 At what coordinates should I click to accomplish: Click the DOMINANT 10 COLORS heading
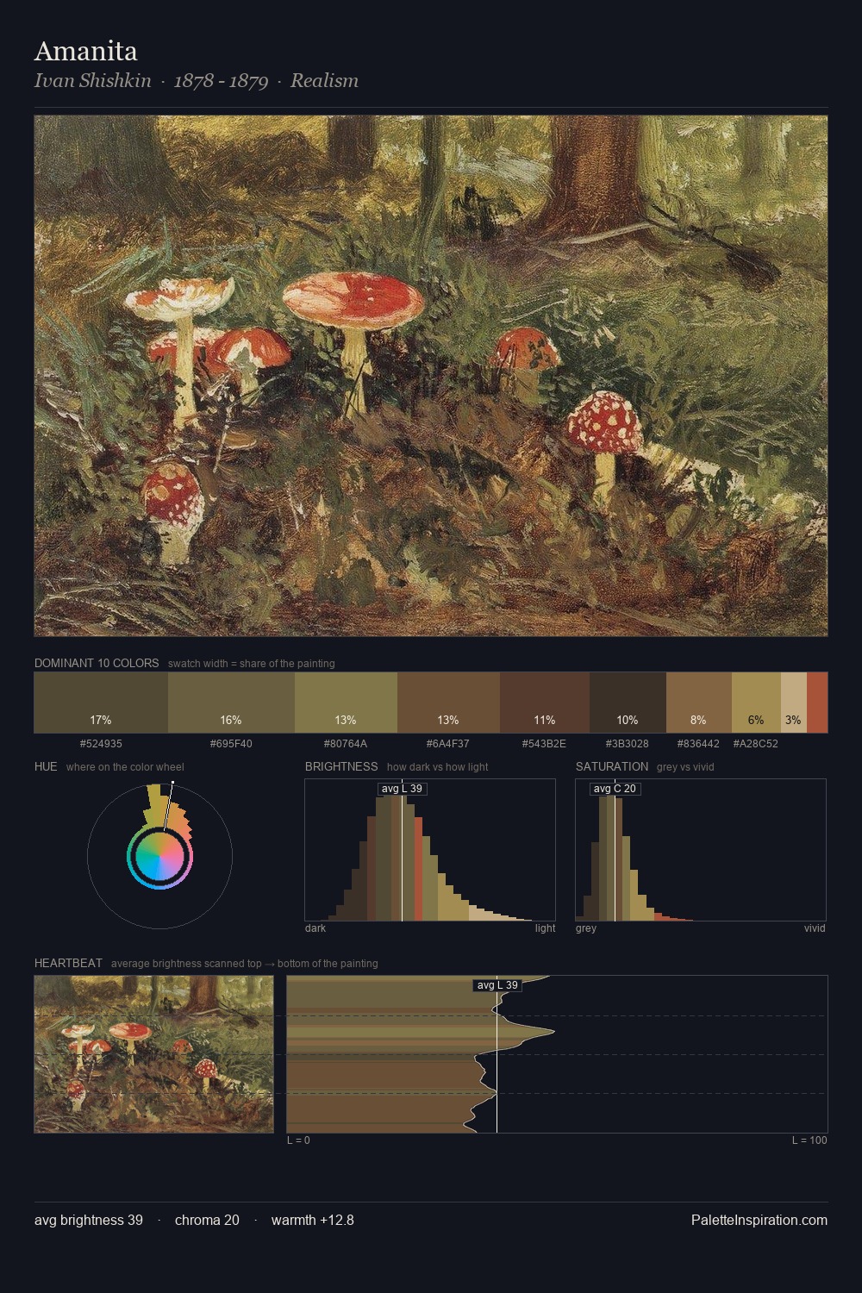tap(97, 664)
